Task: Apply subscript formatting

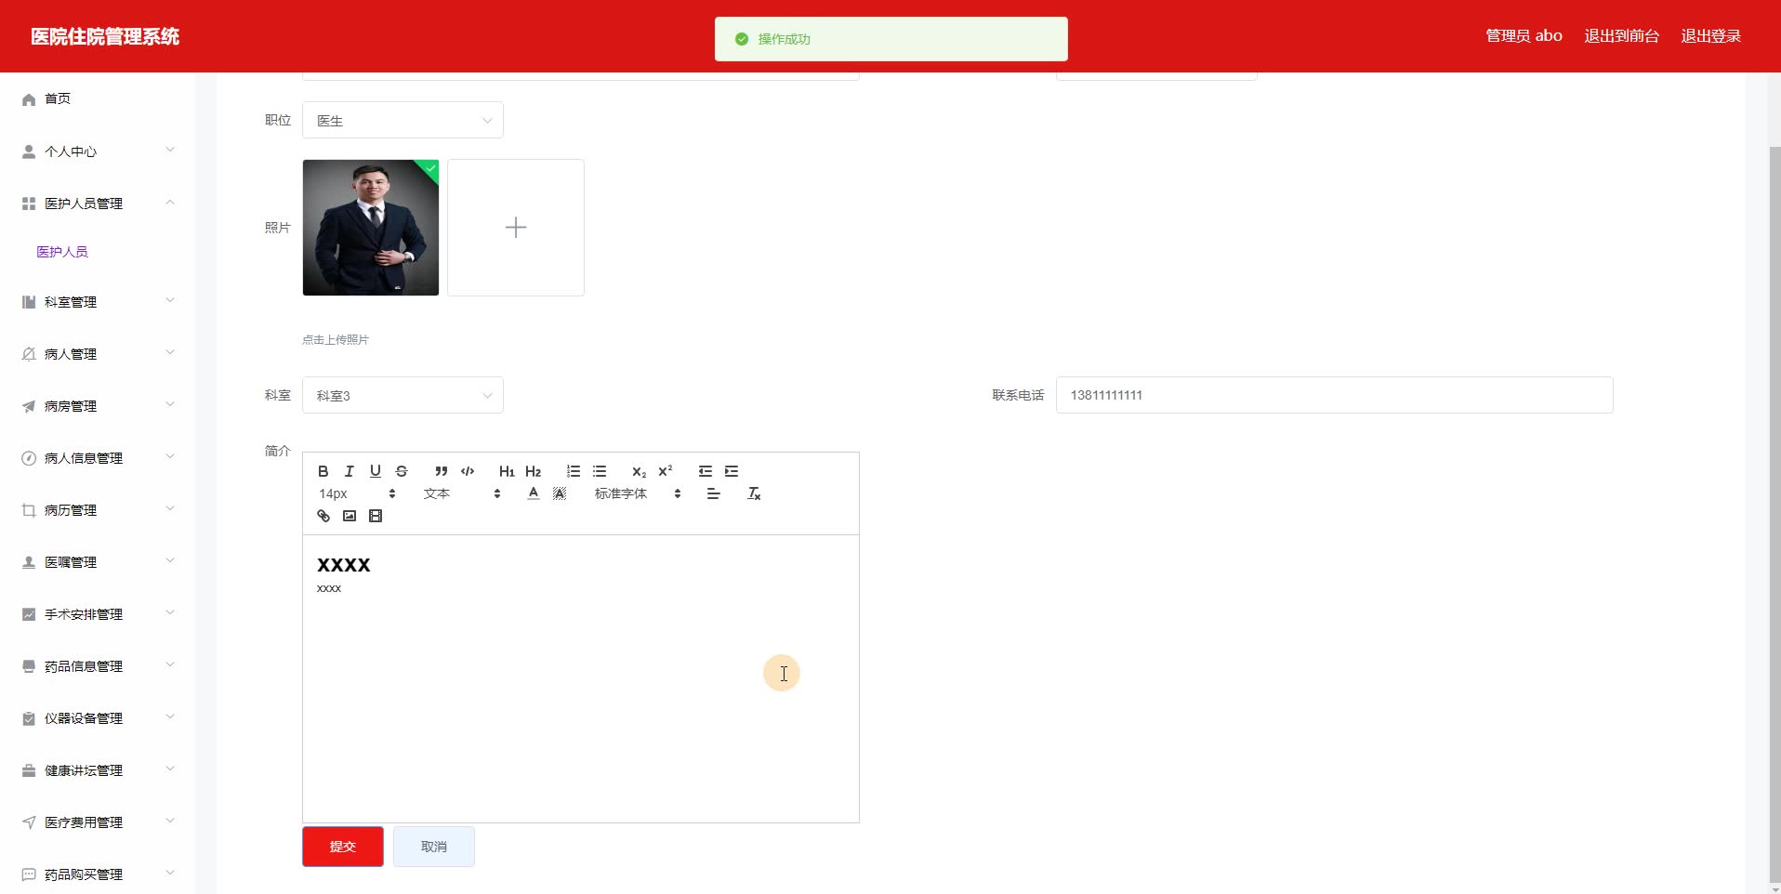Action: pos(639,472)
